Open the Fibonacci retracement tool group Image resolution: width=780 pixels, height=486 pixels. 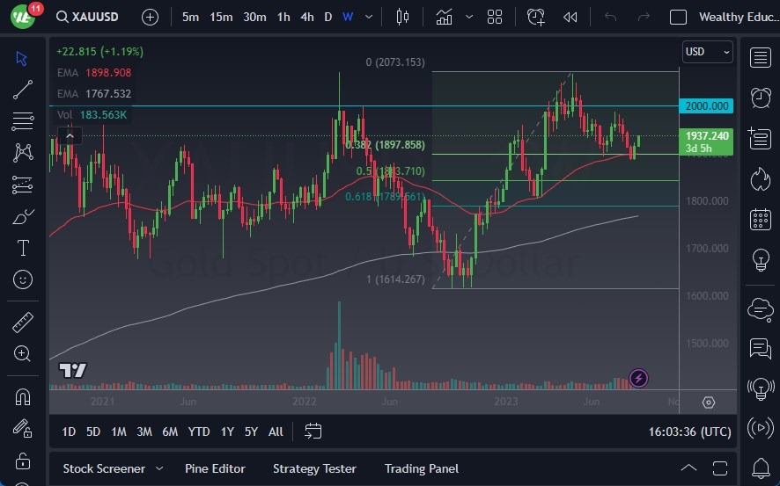point(22,120)
